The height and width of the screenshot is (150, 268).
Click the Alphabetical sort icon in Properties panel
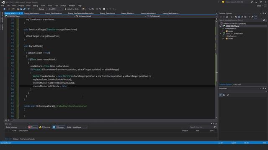[x=224, y=95]
